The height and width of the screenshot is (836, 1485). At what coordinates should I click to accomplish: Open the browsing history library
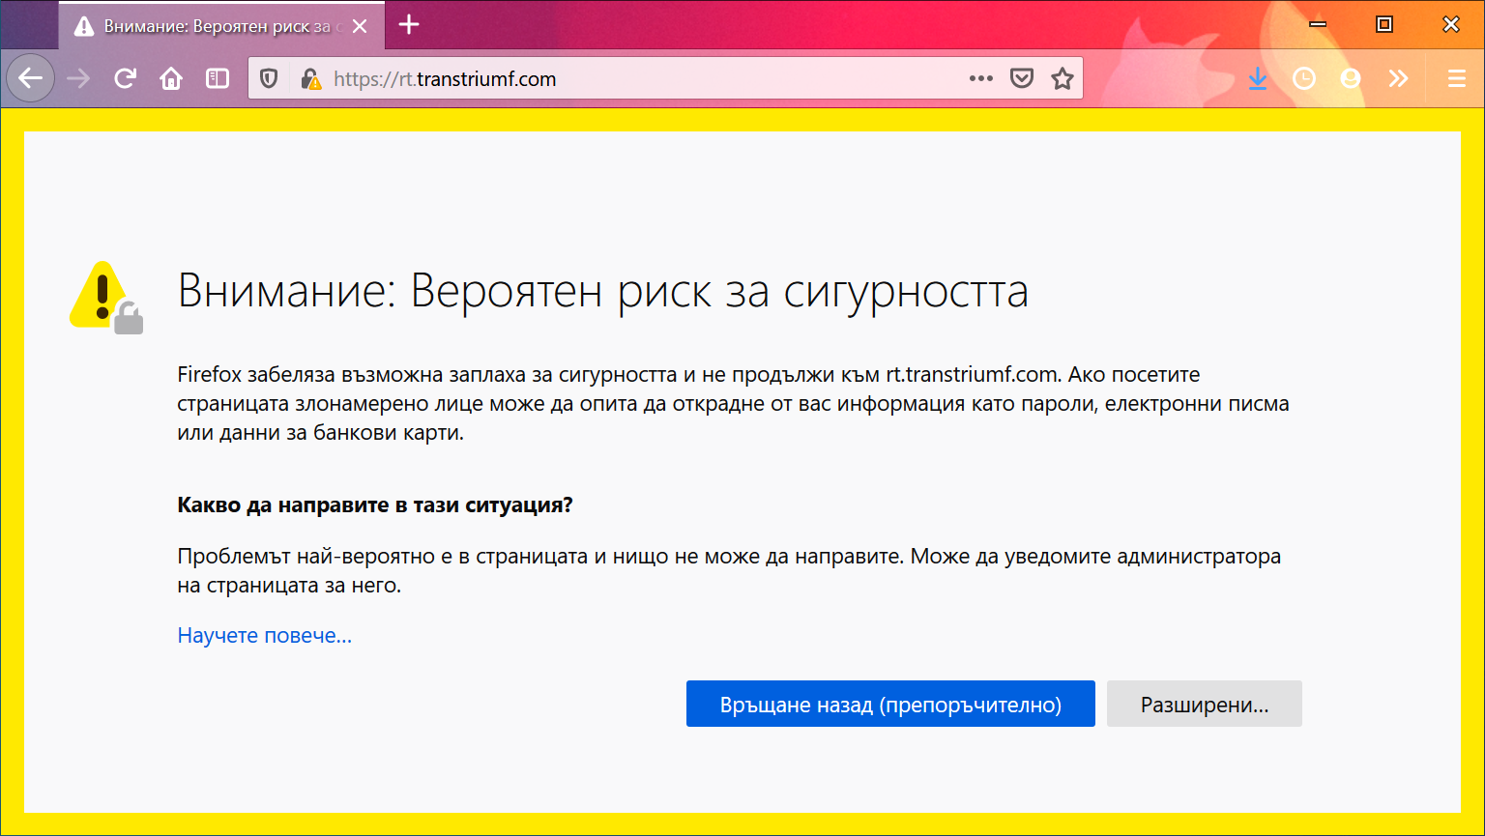pos(1304,78)
